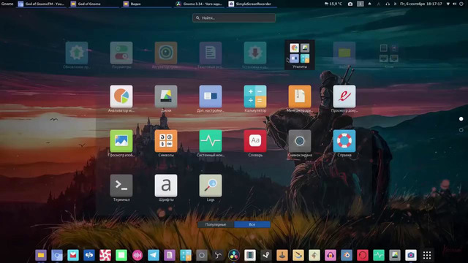
Task: Launch the Terminal app (Терминал)
Action: [x=121, y=186]
